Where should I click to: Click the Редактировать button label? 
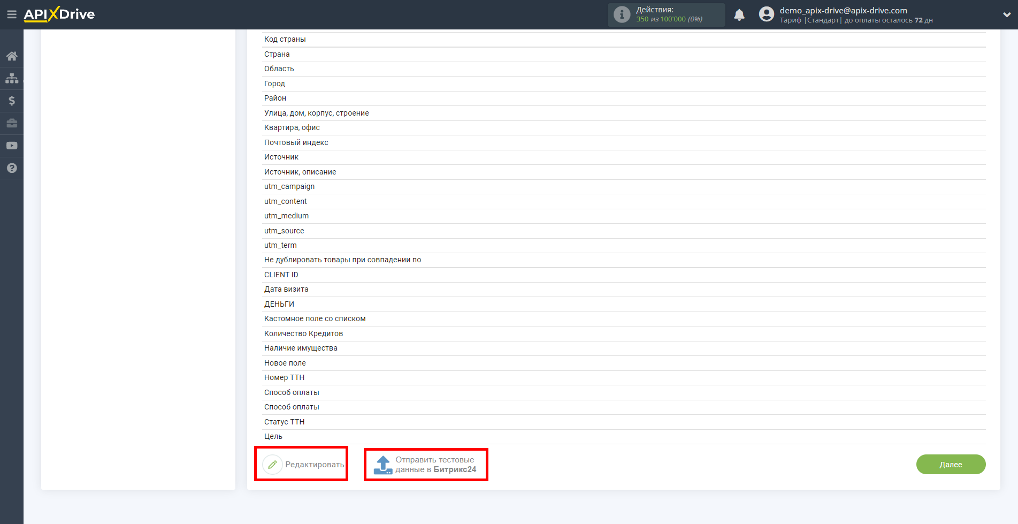[x=315, y=465]
